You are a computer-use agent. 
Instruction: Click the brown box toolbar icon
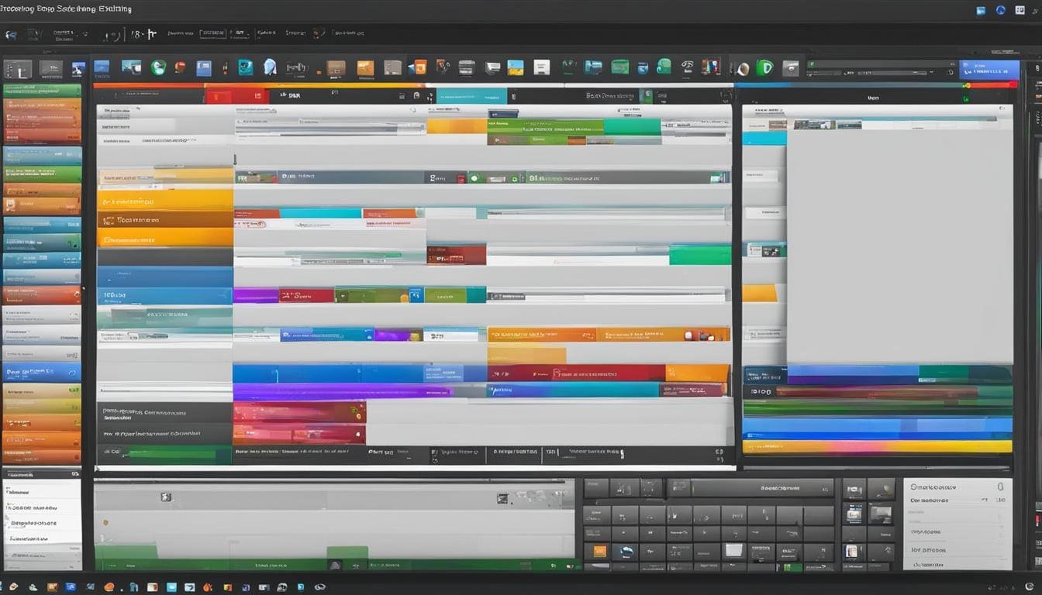point(336,67)
